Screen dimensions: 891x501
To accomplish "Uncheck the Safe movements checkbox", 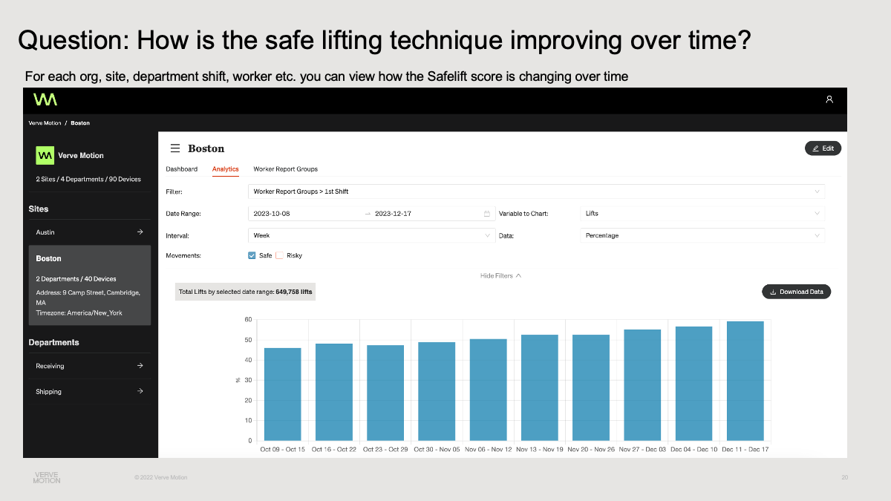I will [252, 255].
